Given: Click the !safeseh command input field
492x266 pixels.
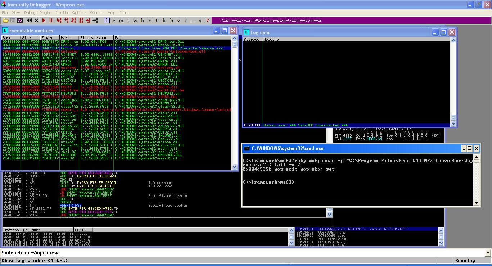Looking at the screenshot, I should pos(243,253).
